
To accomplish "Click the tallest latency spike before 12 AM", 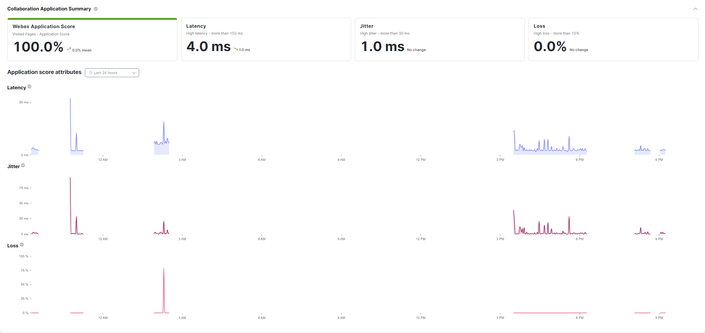I will 70,100.
